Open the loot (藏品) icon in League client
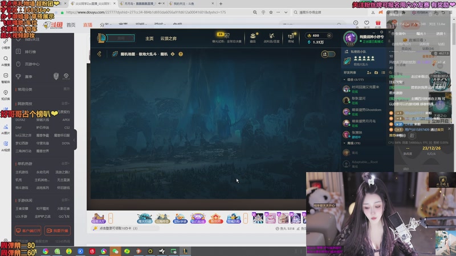The height and width of the screenshot is (256, 456). (253, 36)
